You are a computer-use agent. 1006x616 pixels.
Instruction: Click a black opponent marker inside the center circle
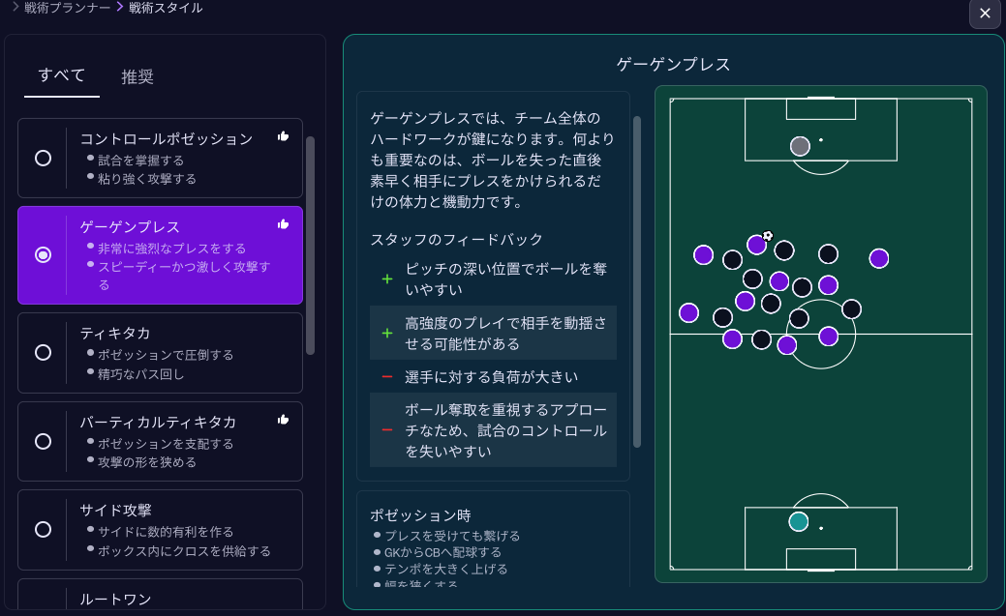coord(801,319)
